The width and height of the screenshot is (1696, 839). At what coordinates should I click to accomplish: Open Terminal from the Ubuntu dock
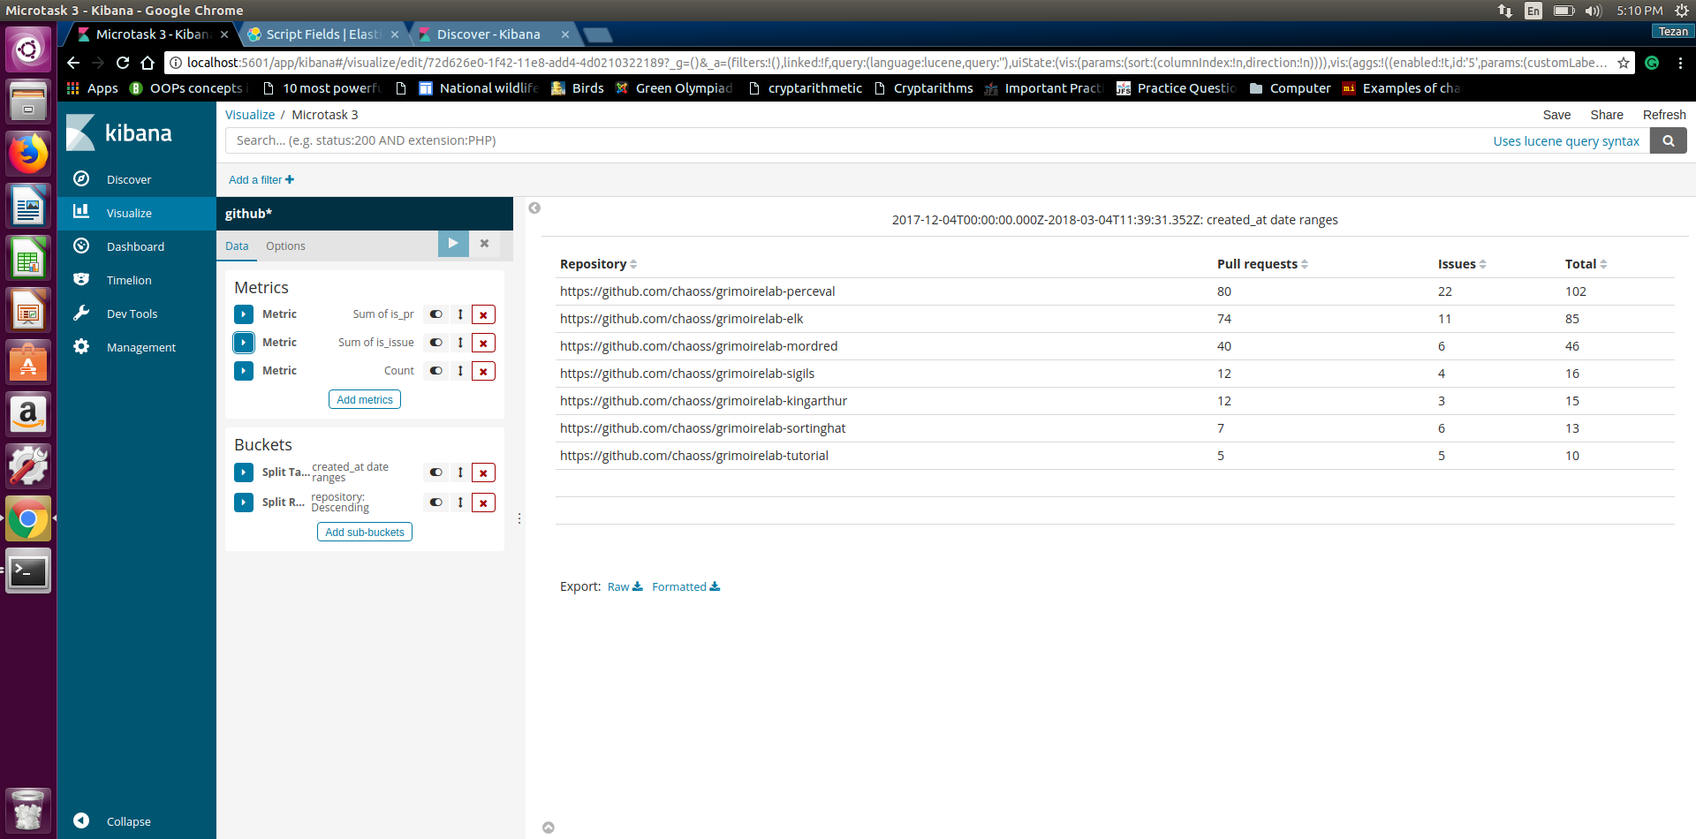coord(28,571)
